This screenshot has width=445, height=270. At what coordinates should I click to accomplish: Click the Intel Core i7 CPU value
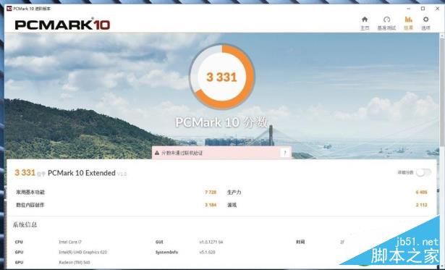pos(70,242)
